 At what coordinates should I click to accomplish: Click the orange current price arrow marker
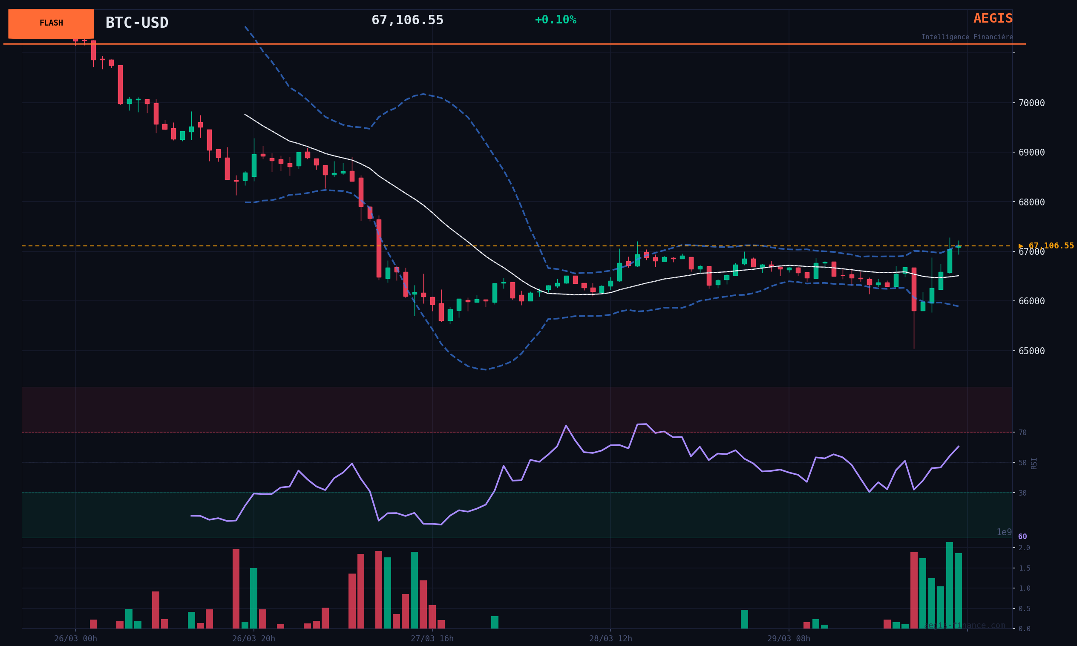click(1020, 246)
